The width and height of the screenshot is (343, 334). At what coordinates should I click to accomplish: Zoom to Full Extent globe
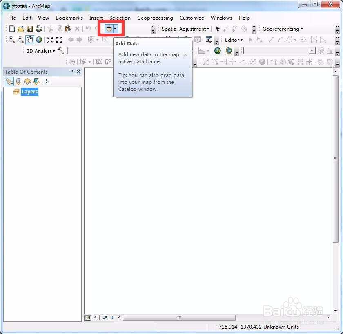(x=39, y=40)
